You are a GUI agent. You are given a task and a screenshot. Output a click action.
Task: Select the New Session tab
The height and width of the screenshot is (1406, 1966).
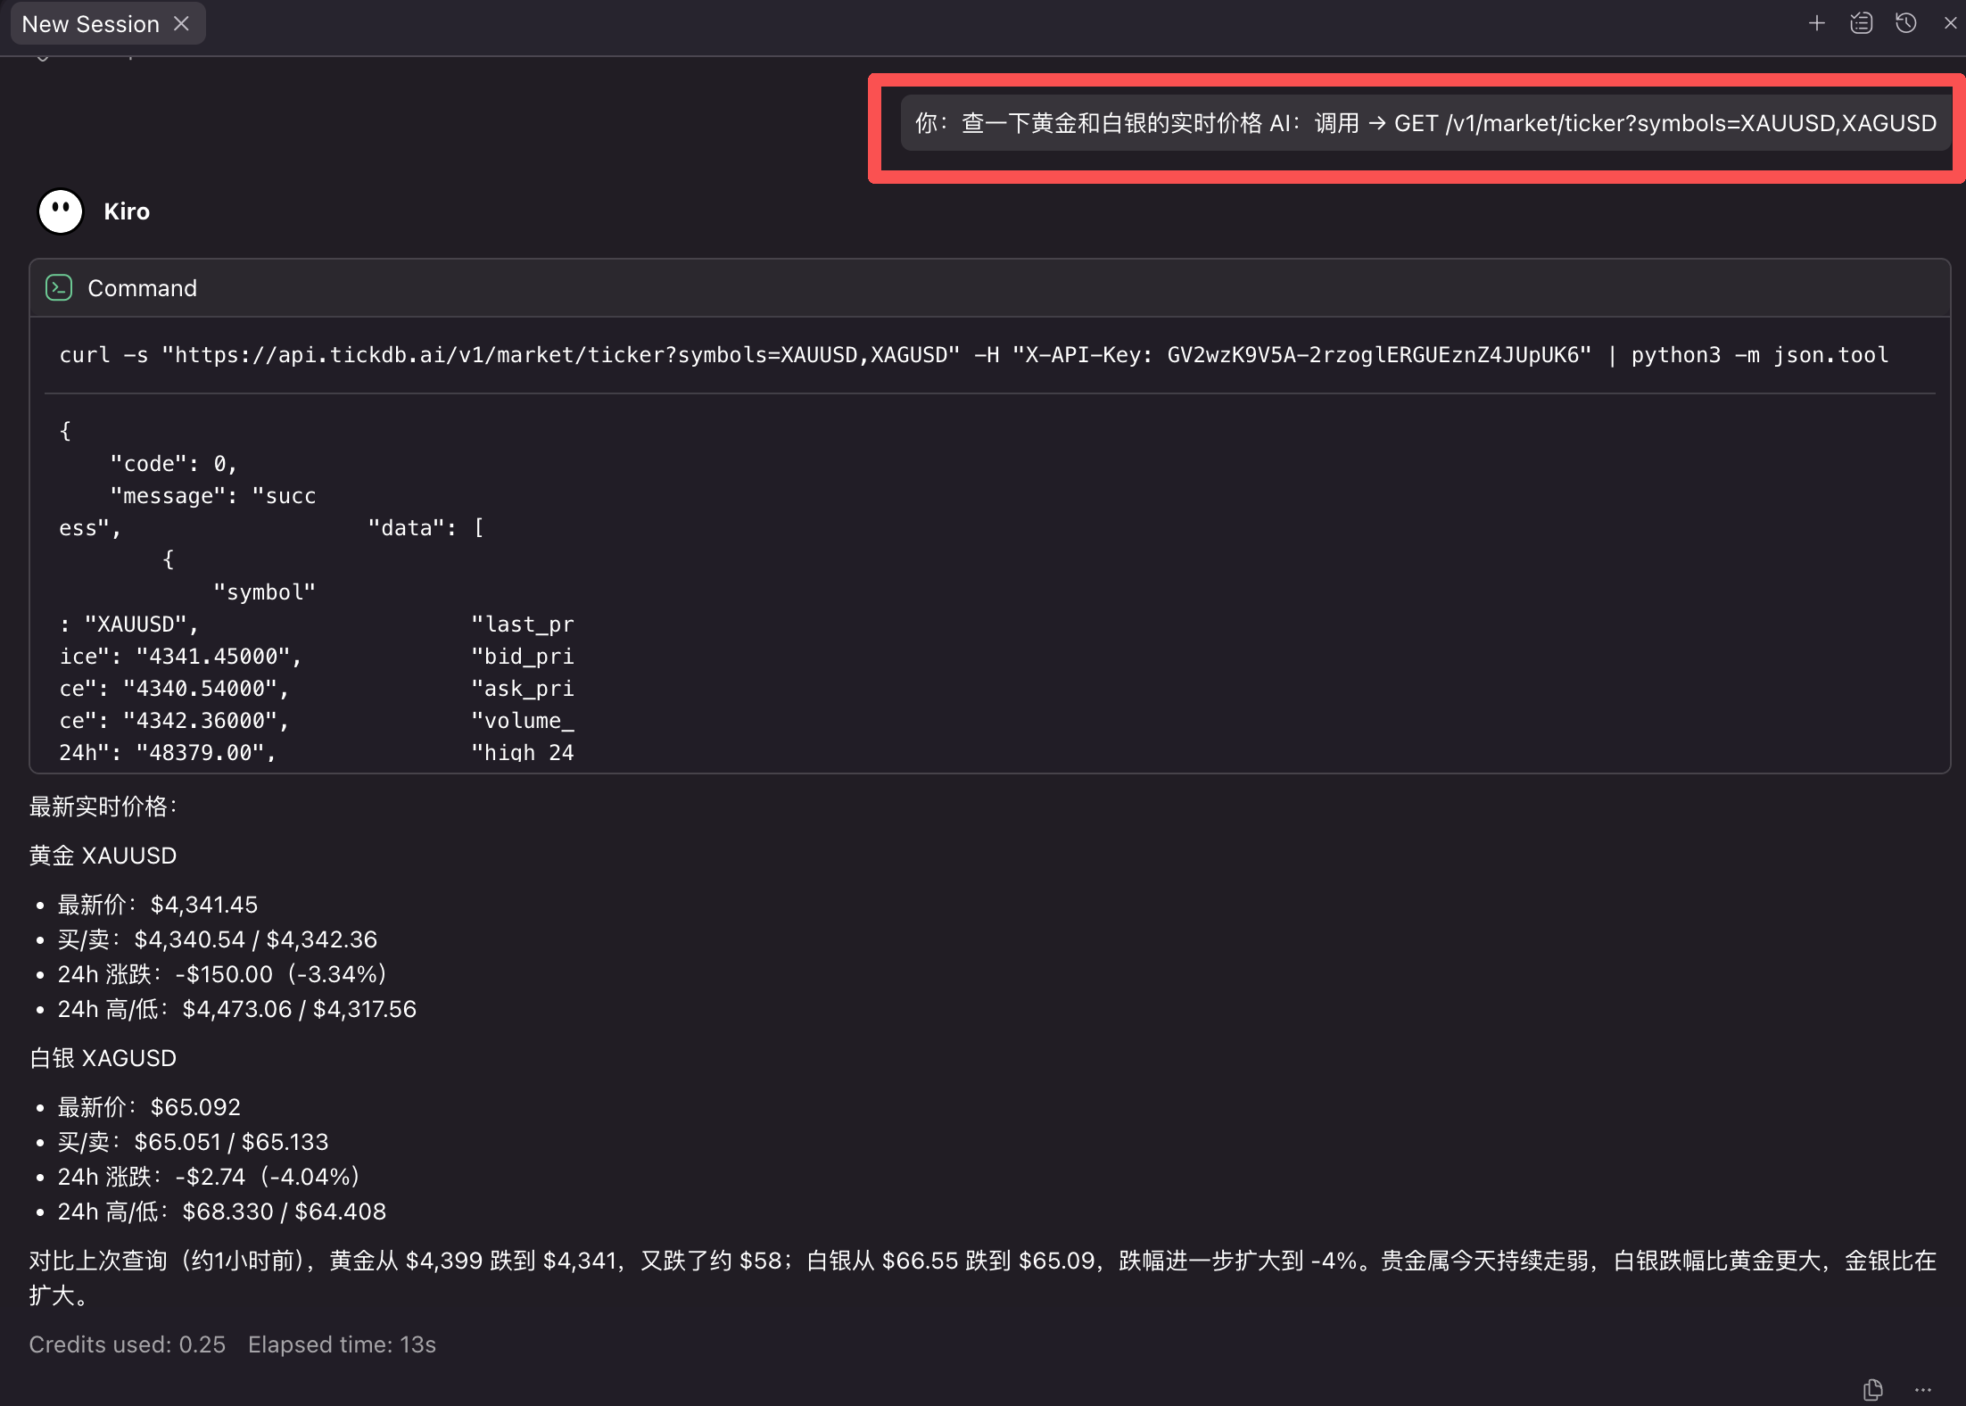[89, 23]
